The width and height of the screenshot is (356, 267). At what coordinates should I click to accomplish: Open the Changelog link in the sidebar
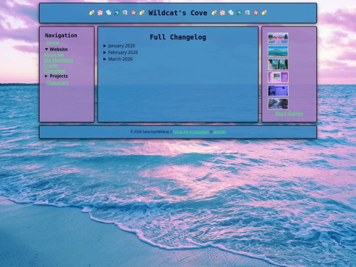point(55,71)
